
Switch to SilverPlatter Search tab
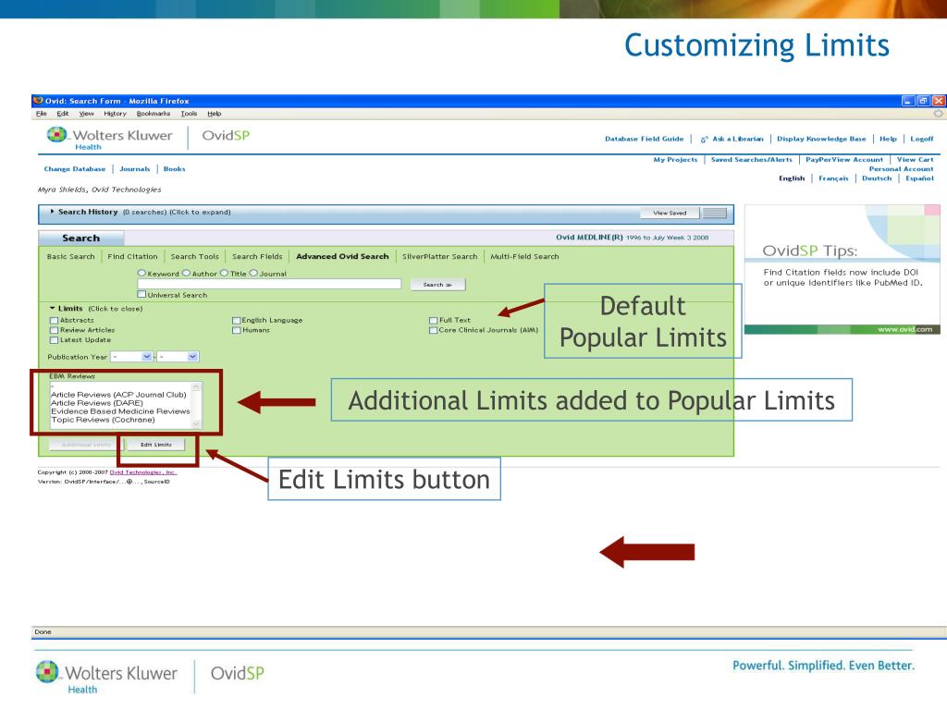(x=439, y=257)
